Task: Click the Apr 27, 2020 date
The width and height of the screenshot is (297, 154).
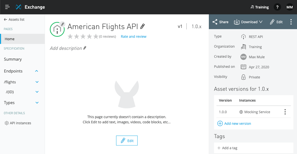Action: click(259, 67)
